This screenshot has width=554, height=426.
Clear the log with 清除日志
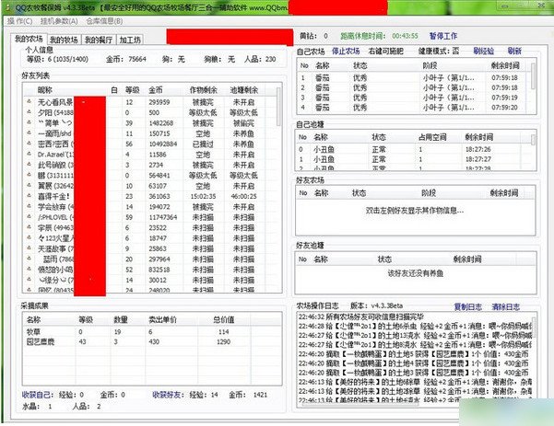506,306
